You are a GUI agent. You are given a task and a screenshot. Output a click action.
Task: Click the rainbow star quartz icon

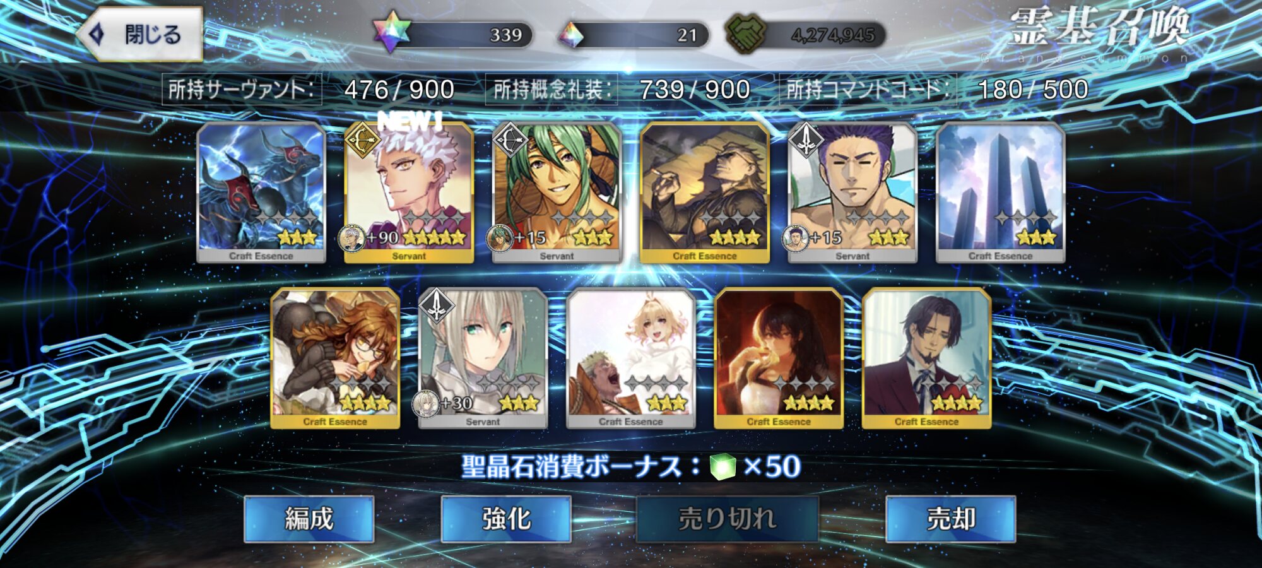tap(391, 32)
